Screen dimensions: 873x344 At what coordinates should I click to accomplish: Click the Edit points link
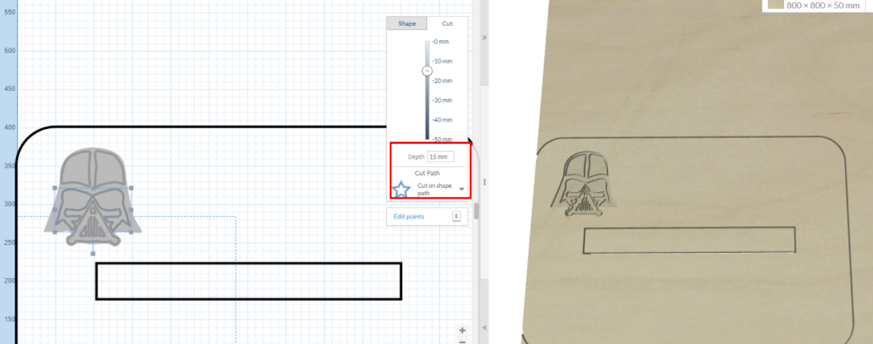[x=409, y=216]
